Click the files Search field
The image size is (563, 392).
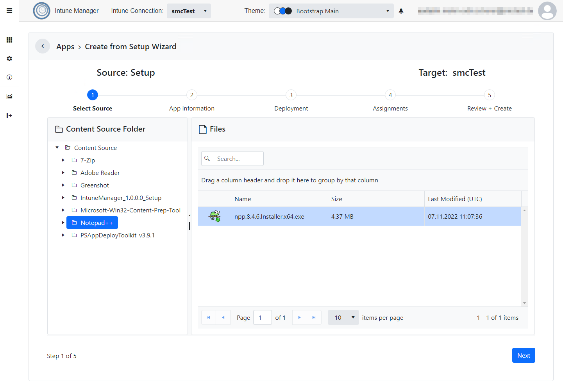click(232, 159)
